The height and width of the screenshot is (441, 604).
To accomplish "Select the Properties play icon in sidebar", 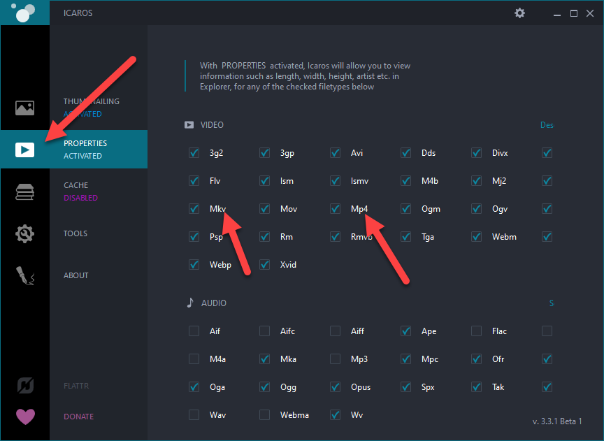I will [24, 149].
